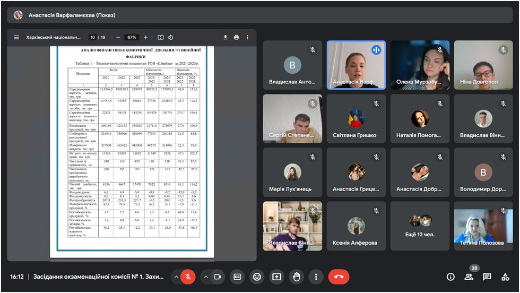Rotate the PDF page counterclockwise
Image resolution: width=520 pixels, height=293 pixels.
click(x=170, y=38)
